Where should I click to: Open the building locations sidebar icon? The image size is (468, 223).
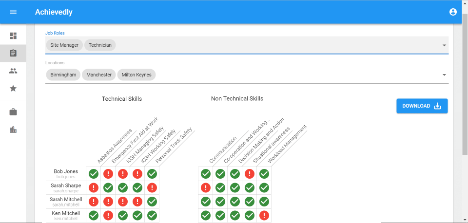click(13, 130)
